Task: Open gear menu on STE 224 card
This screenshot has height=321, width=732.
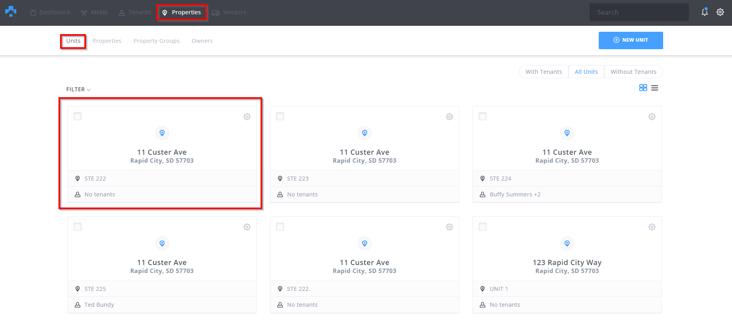Action: coord(652,117)
